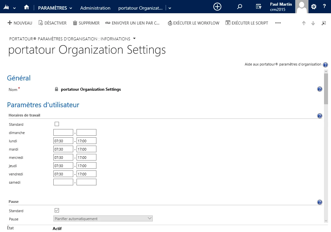Open the advanced find filter icon
This screenshot has width=331, height=232.
tap(258, 7)
